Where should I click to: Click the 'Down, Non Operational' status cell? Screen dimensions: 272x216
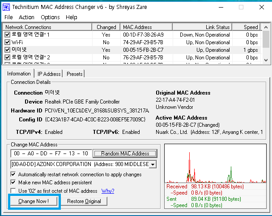(205, 35)
